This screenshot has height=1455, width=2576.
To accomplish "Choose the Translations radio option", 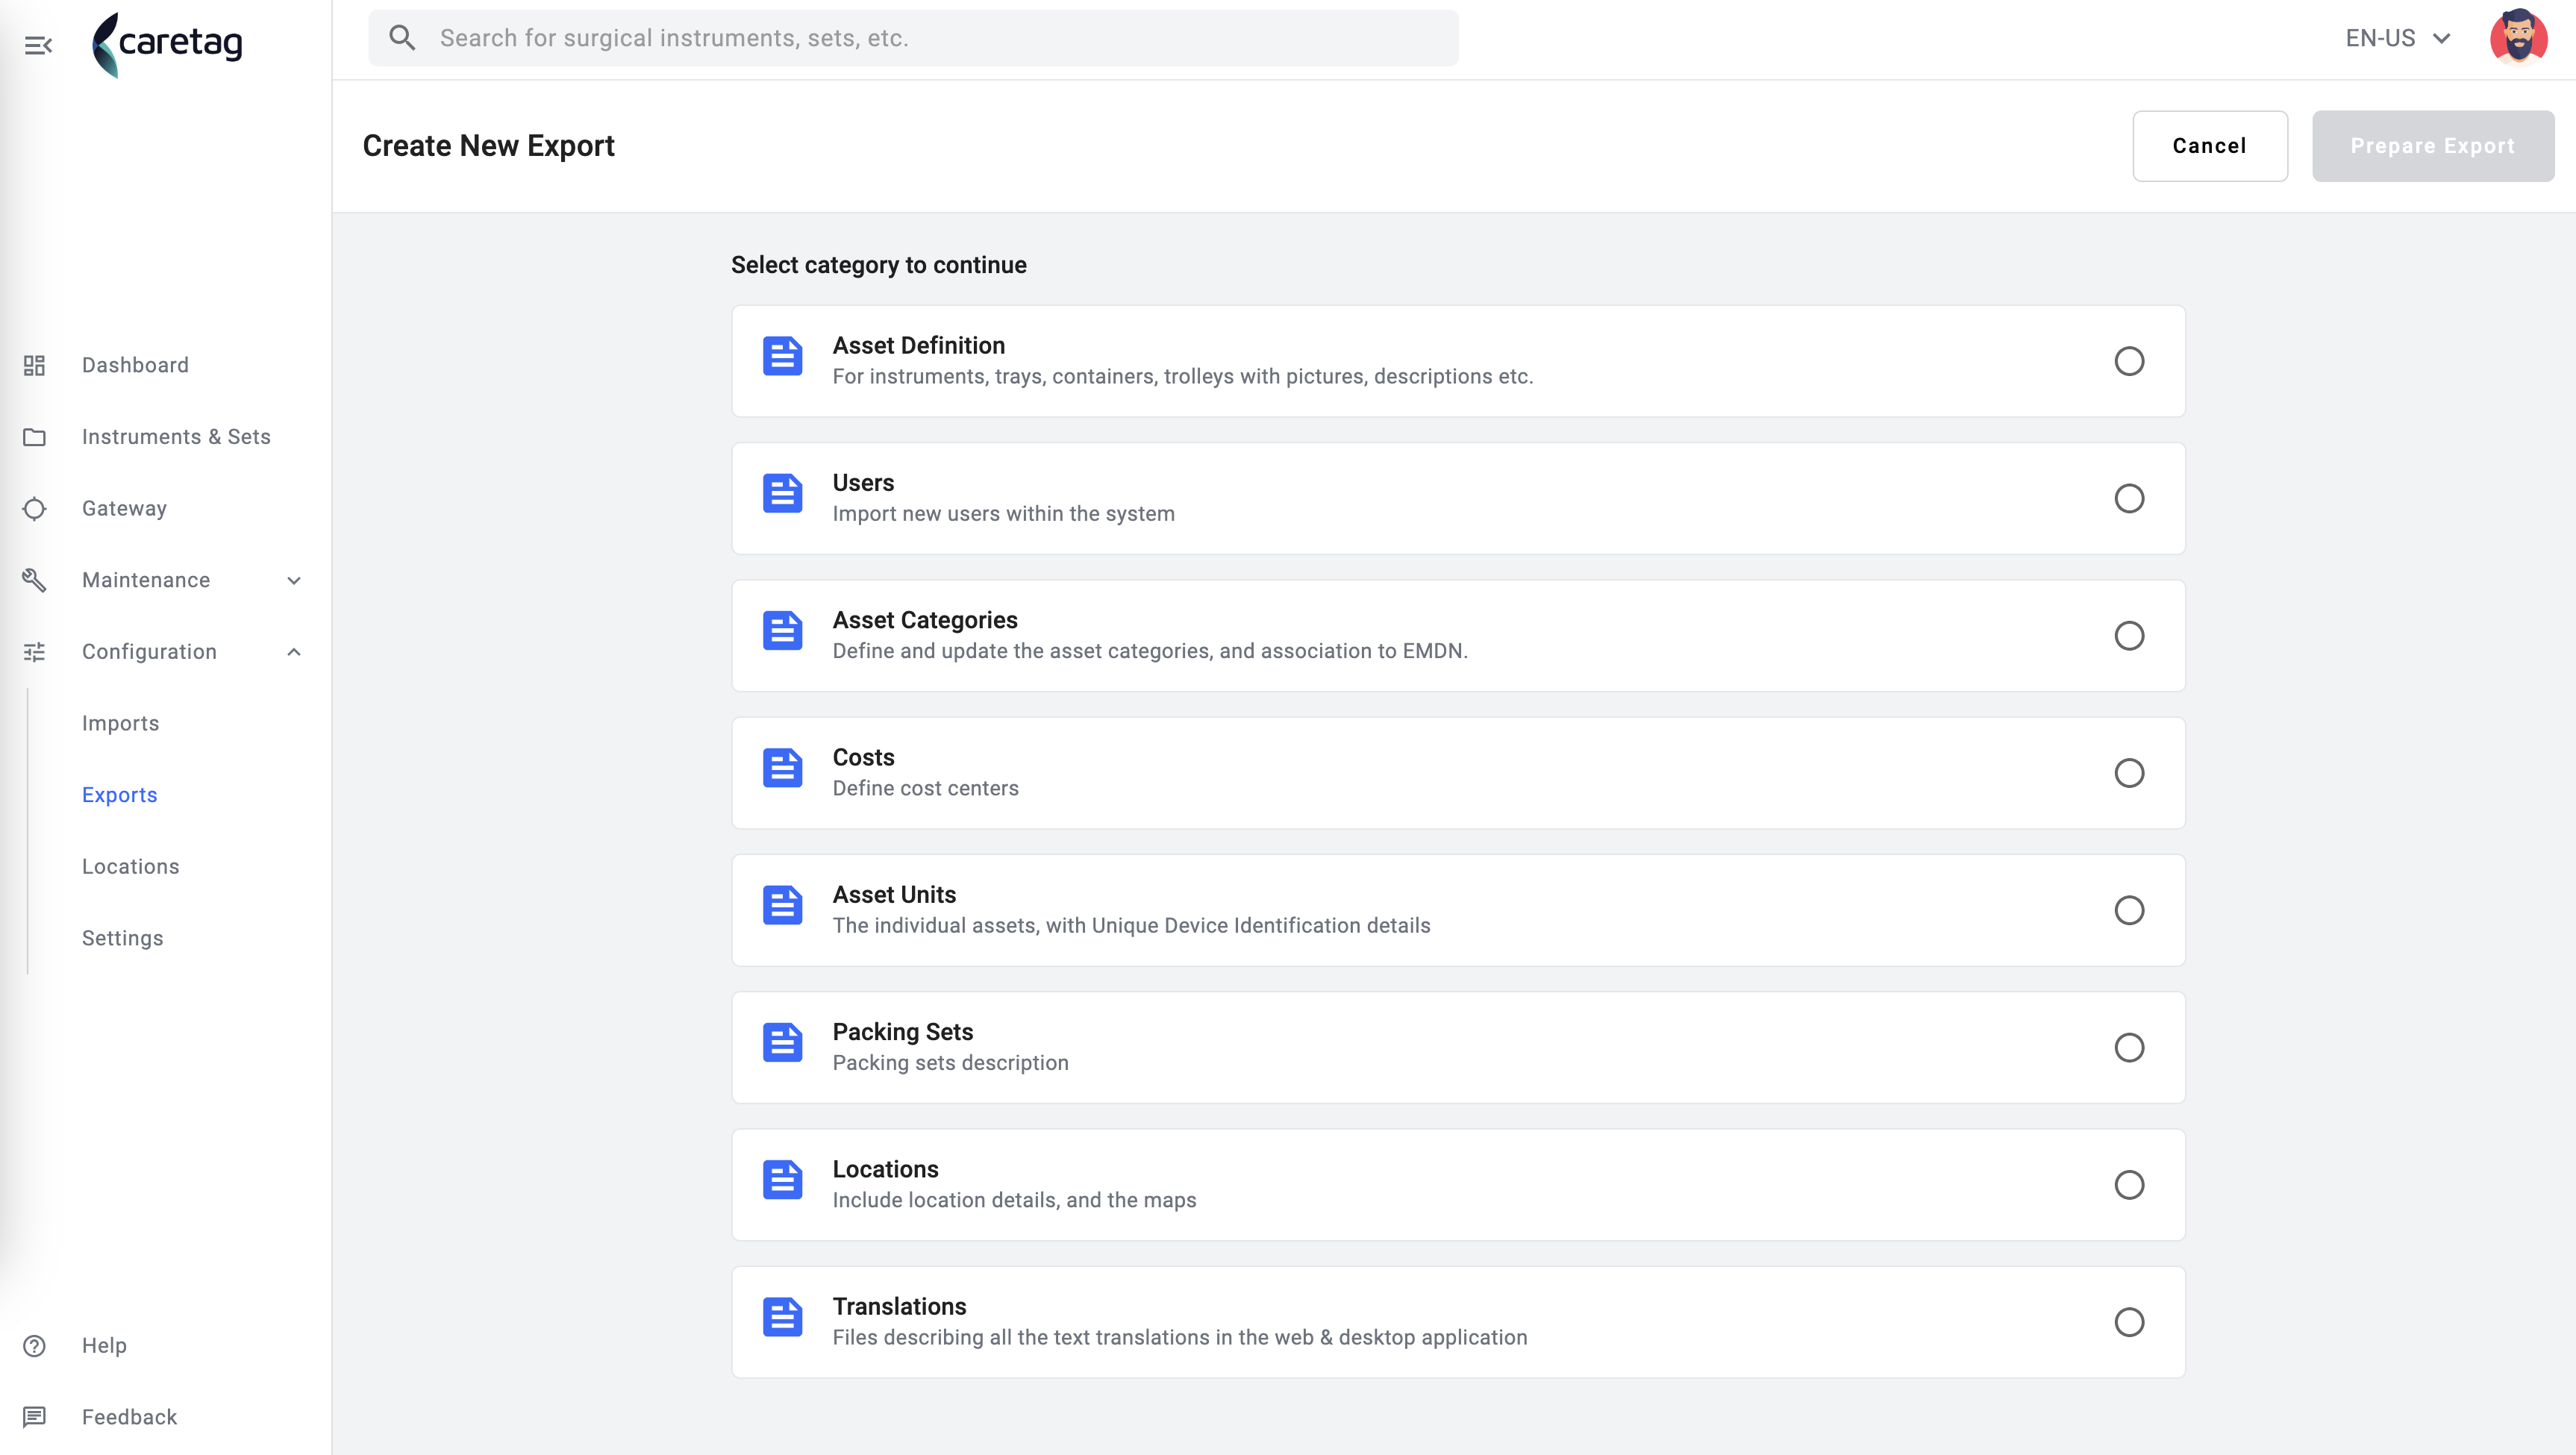I will [x=2129, y=1322].
